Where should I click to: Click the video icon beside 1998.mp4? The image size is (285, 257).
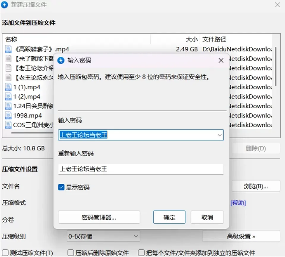8,115
